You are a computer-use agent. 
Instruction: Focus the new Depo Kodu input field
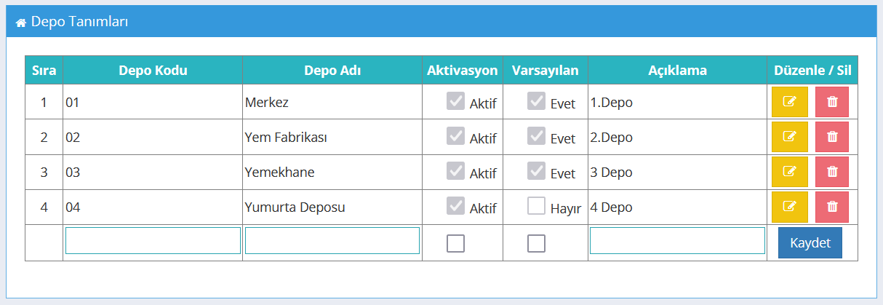pyautogui.click(x=153, y=240)
